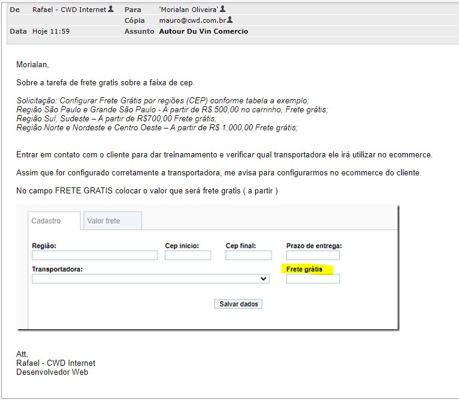The height and width of the screenshot is (400, 459).
Task: Select sender name Rafael - CWD Internet
Action: pyautogui.click(x=69, y=10)
